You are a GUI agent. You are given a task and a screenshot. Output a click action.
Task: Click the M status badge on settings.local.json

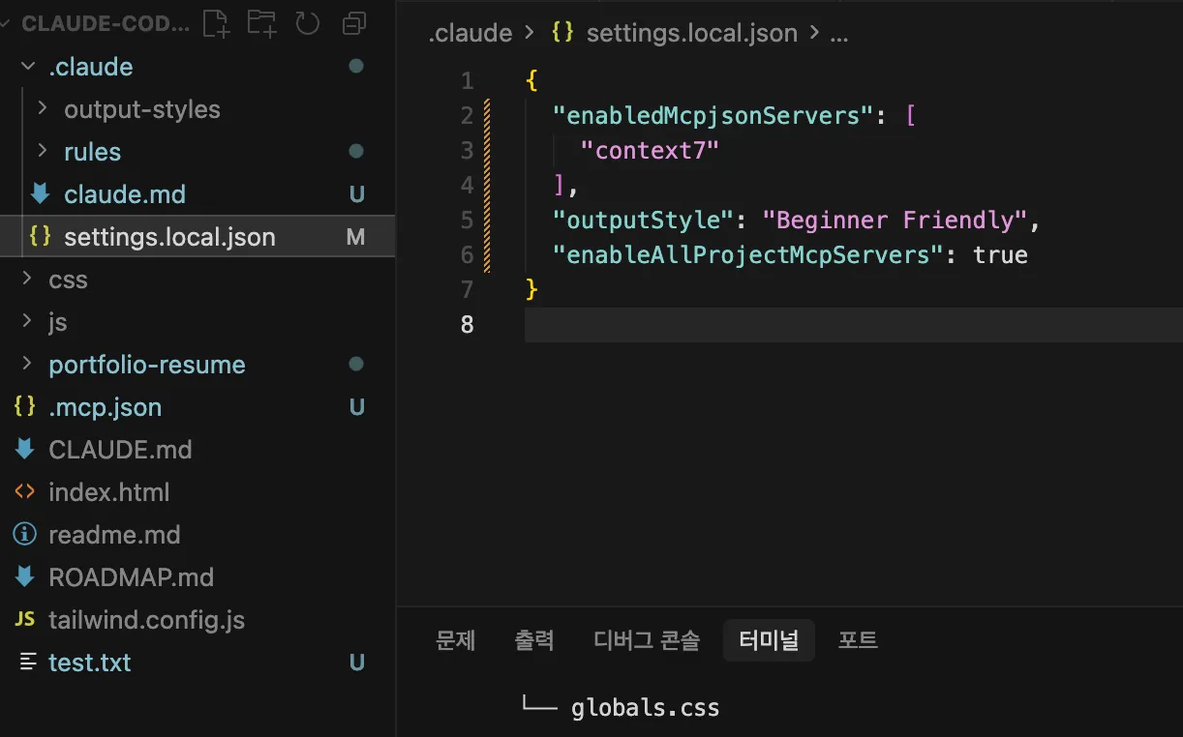tap(355, 237)
